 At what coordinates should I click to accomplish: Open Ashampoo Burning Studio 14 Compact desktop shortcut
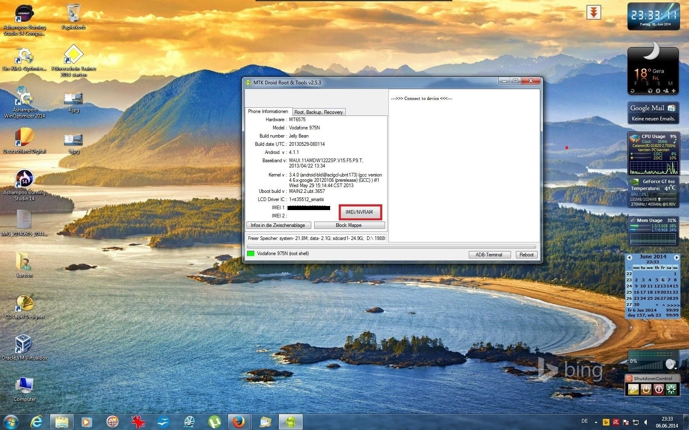[24, 20]
